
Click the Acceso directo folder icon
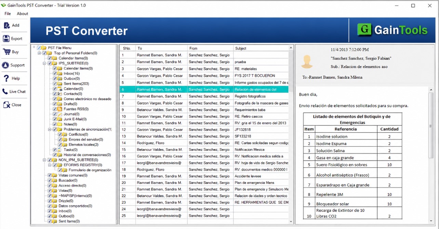click(x=55, y=186)
